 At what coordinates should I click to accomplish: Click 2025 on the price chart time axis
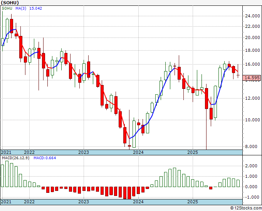193,152
